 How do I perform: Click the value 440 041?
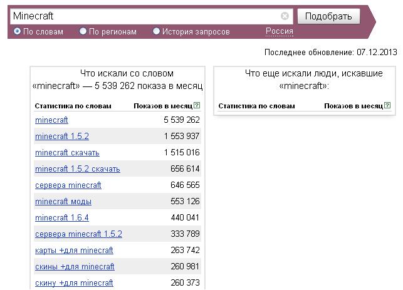[x=185, y=217]
